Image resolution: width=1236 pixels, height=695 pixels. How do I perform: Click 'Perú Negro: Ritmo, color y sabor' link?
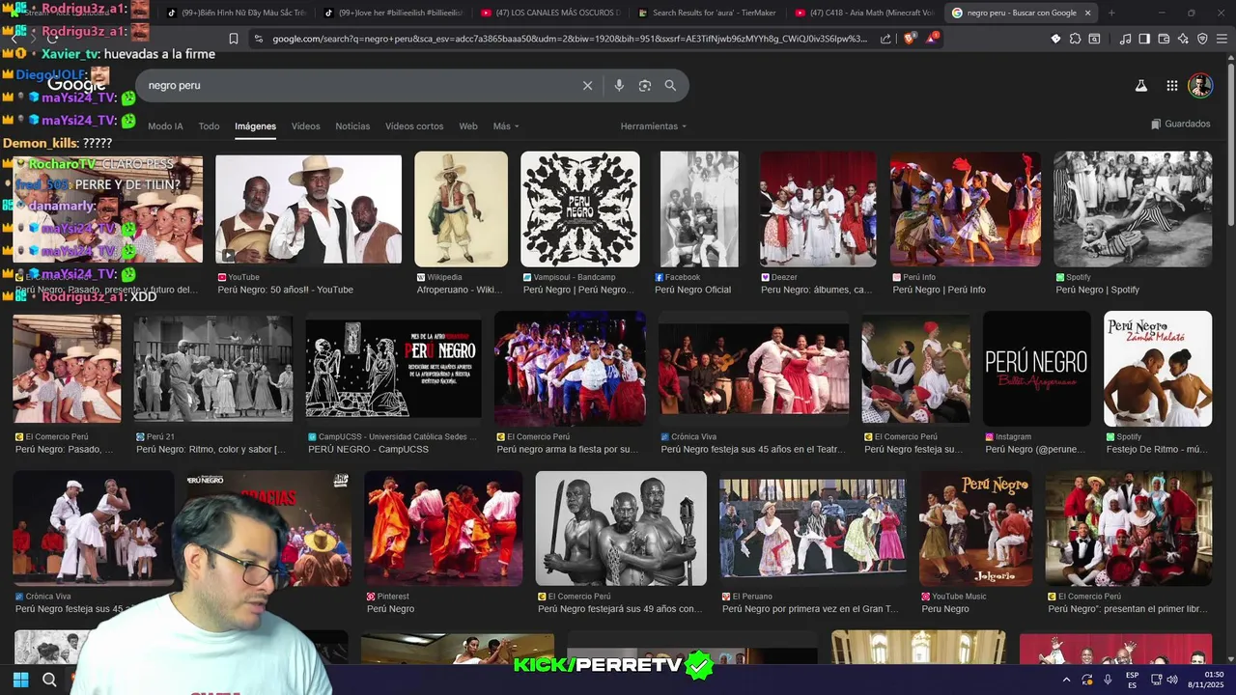tap(211, 449)
